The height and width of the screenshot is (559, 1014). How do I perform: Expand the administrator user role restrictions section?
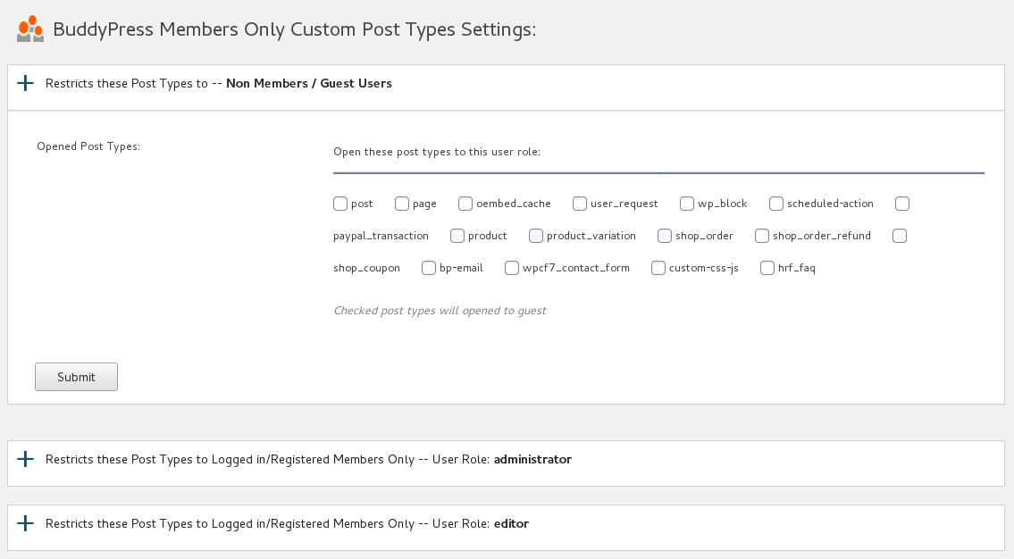[26, 459]
